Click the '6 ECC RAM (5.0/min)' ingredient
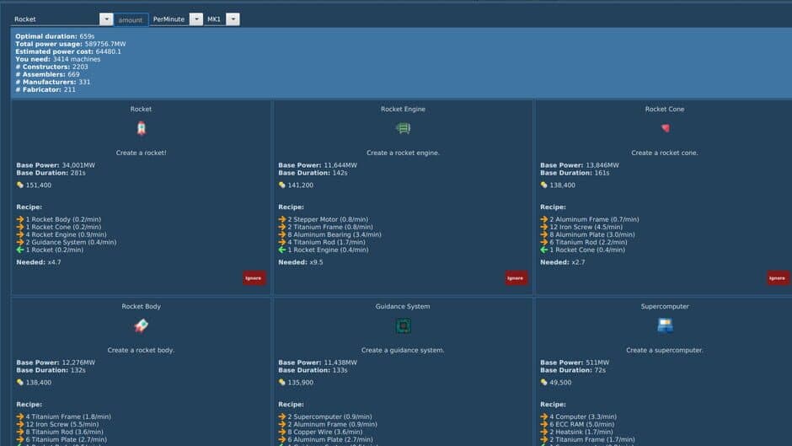792x446 pixels. 582,424
